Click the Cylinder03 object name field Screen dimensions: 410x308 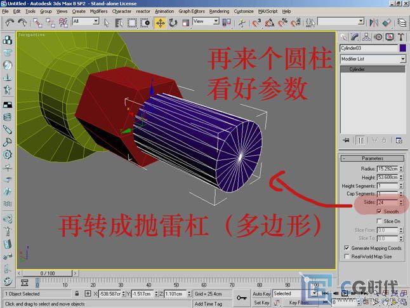click(x=369, y=48)
